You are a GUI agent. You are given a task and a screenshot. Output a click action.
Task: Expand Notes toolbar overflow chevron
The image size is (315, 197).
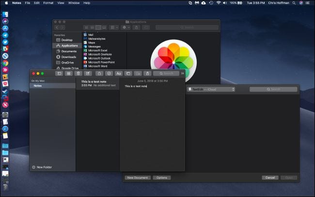pos(183,73)
